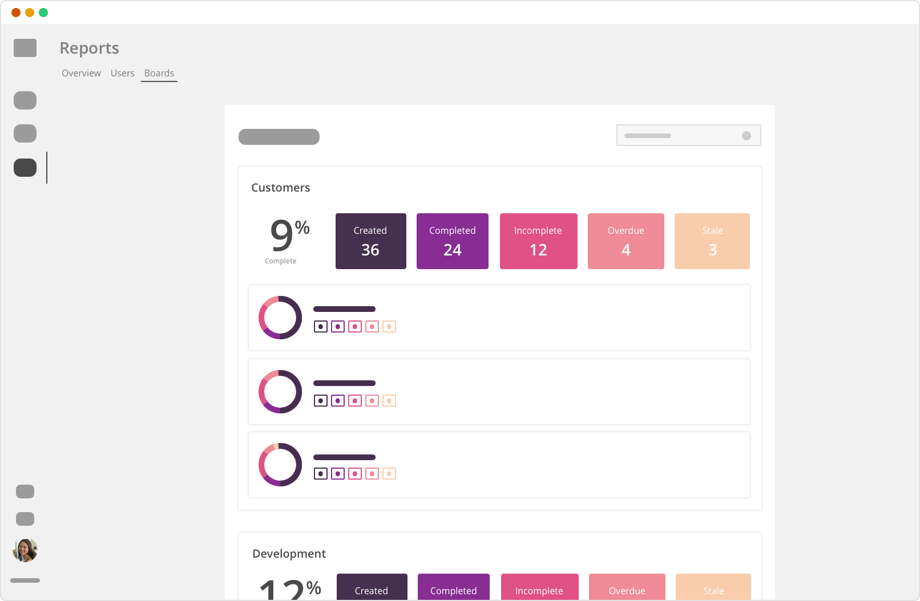The image size is (920, 601).
Task: Click the round search icon inside the input
Action: (x=747, y=136)
